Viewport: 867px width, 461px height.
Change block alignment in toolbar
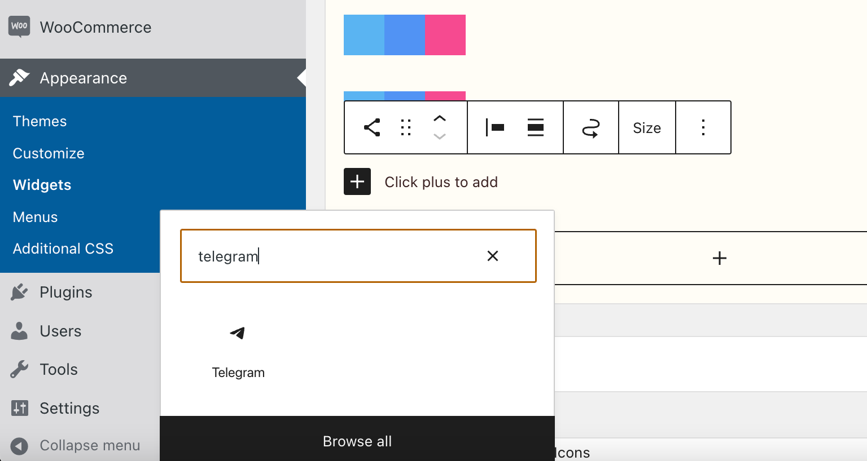[x=536, y=127]
